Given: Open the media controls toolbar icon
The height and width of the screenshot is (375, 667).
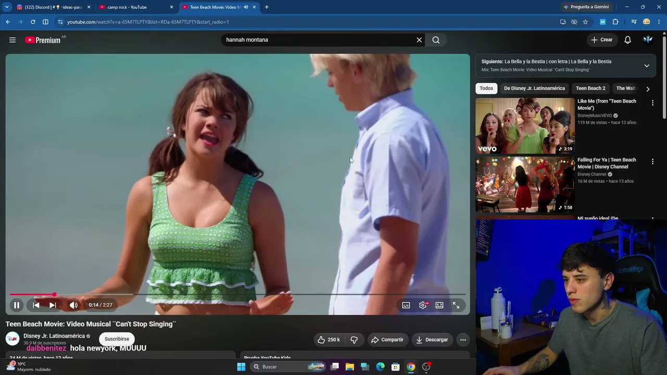Looking at the screenshot, I should pyautogui.click(x=634, y=22).
